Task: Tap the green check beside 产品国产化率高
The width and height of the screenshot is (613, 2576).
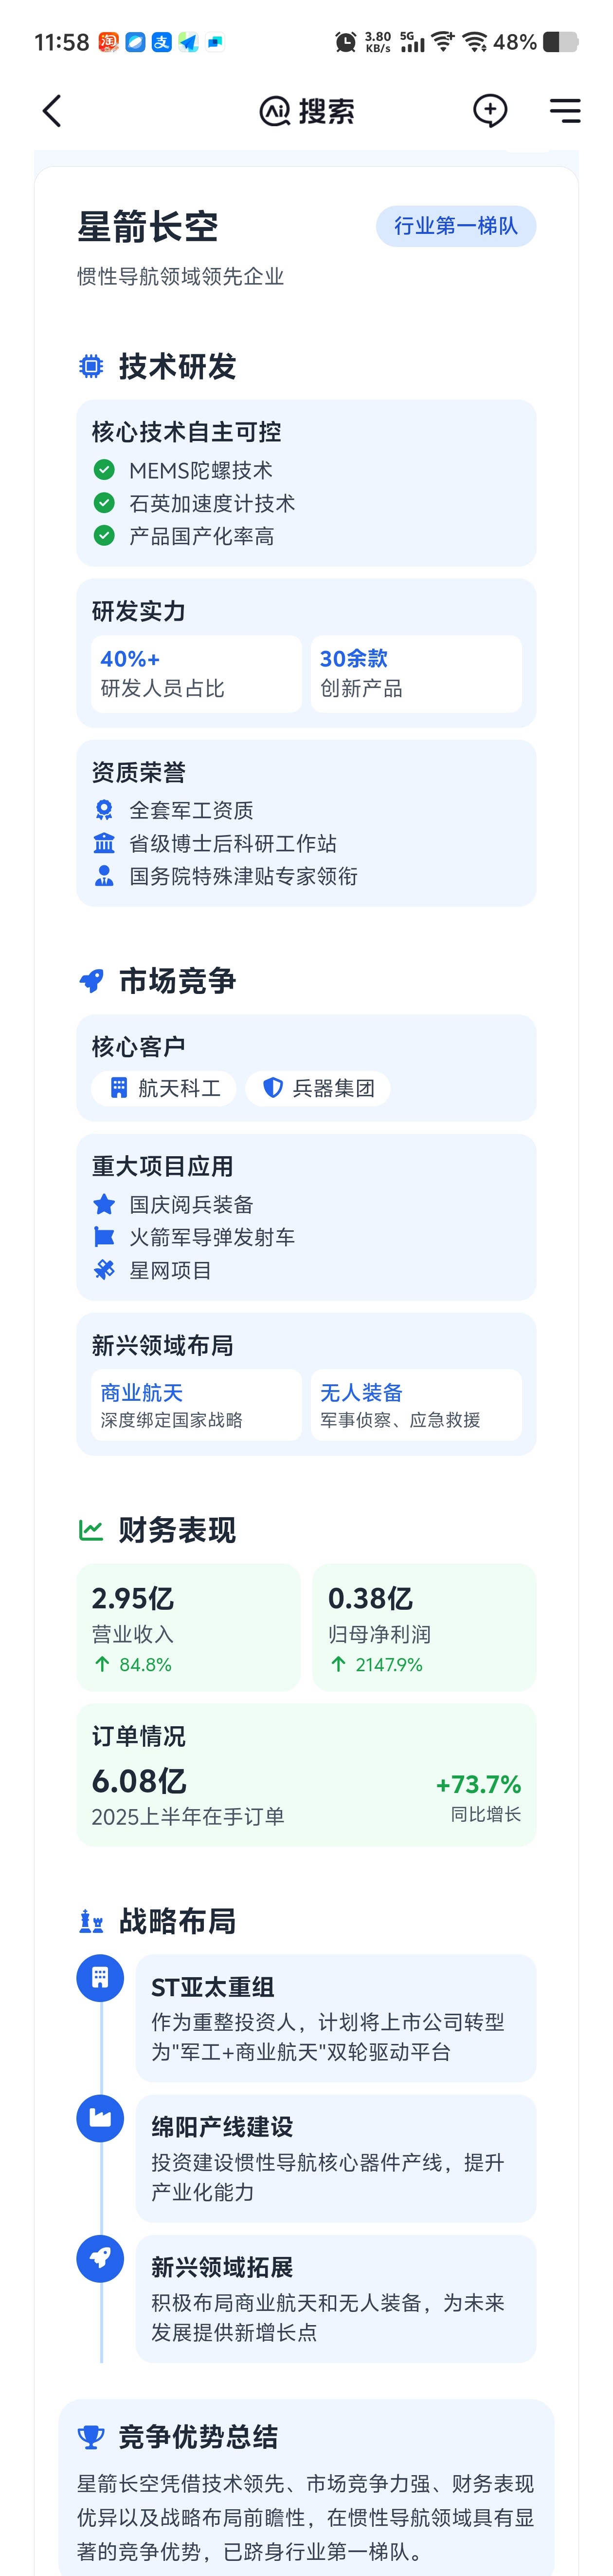Action: [x=104, y=535]
